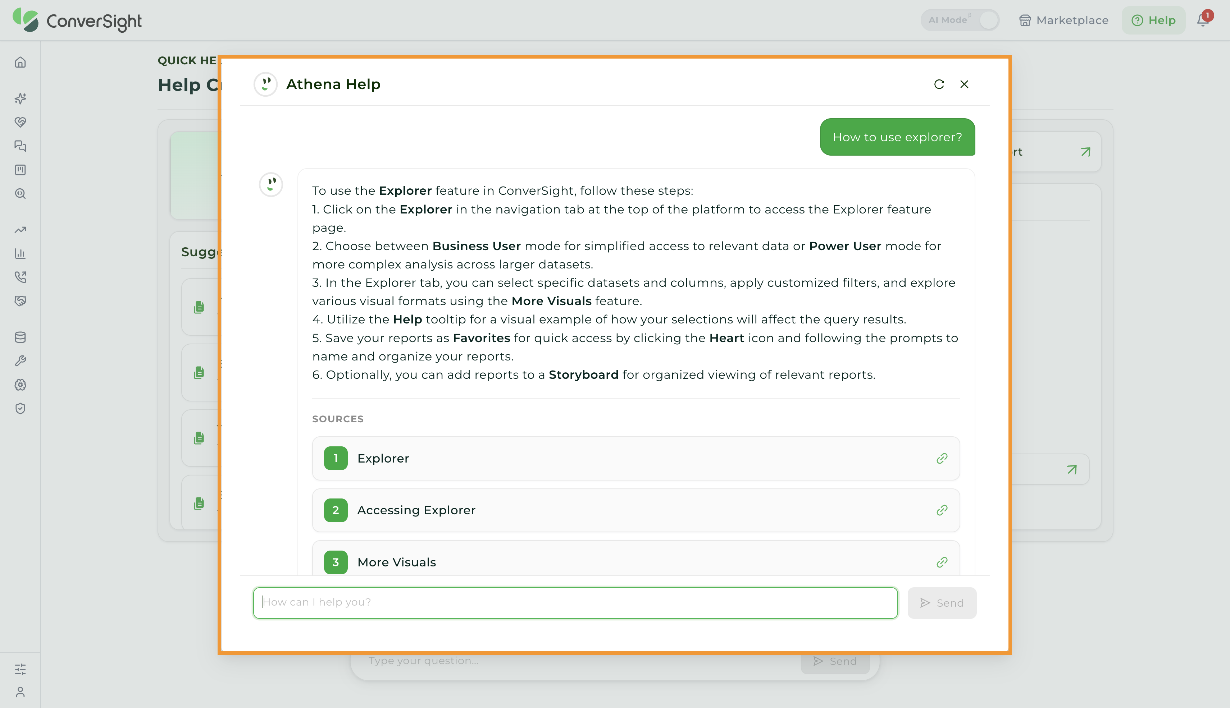Open the sparkle AI icon in sidebar
1230x708 pixels.
coord(20,98)
